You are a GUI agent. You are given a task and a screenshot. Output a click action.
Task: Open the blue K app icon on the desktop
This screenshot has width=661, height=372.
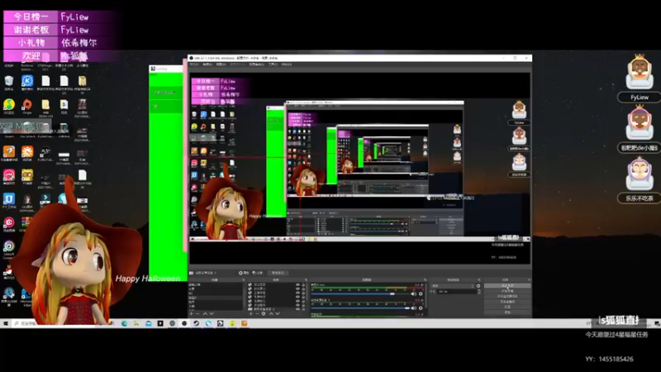27,80
